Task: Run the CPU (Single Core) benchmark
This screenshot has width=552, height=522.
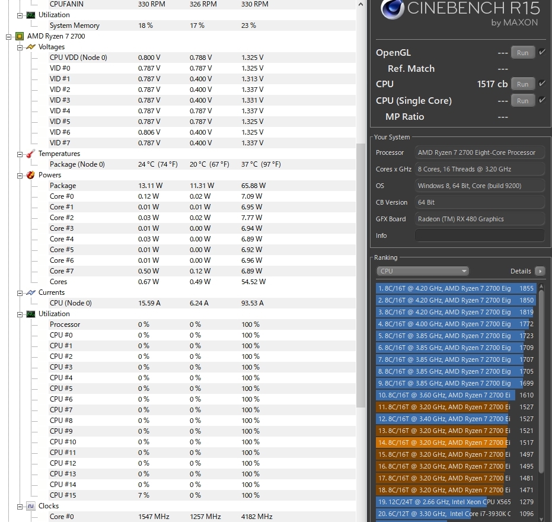Action: pyautogui.click(x=523, y=100)
